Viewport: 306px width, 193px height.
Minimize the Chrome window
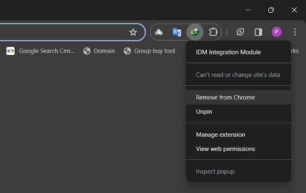point(248,10)
